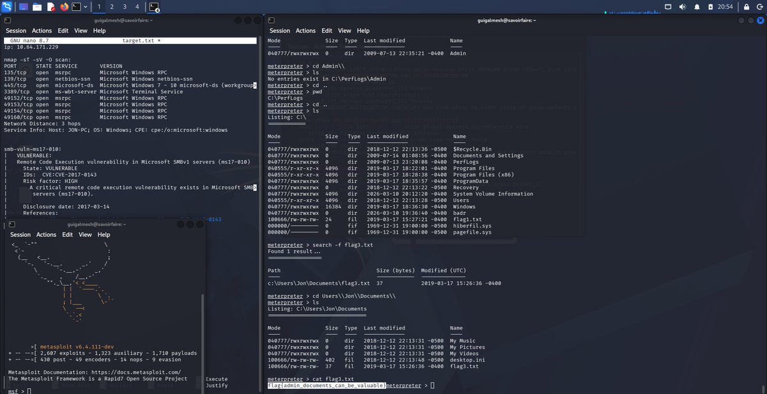Open Session menu in nano terminal window
The image size is (767, 394).
pos(16,31)
